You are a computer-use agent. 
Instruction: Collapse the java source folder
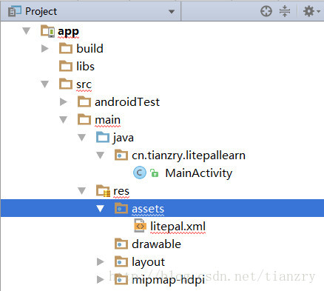click(x=81, y=138)
